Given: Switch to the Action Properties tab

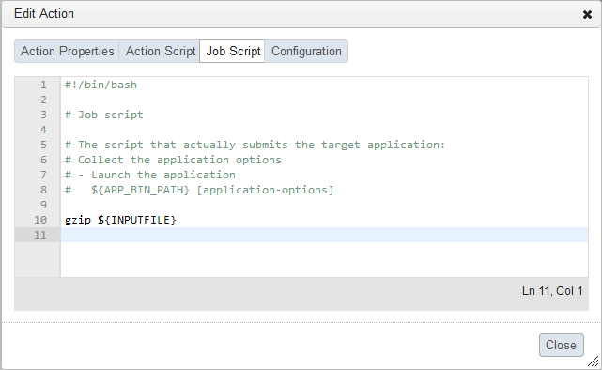Looking at the screenshot, I should pyautogui.click(x=68, y=51).
